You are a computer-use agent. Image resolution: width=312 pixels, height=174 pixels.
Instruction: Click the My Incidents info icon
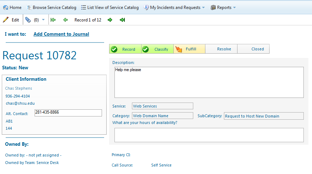click(x=146, y=8)
